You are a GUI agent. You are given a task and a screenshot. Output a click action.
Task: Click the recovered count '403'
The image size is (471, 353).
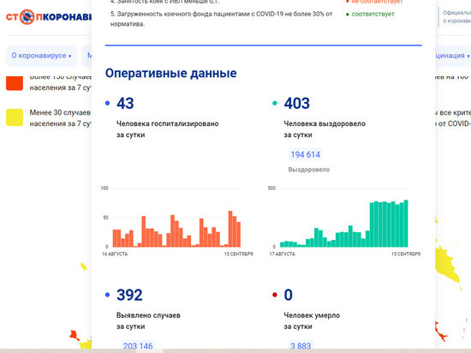[297, 104]
